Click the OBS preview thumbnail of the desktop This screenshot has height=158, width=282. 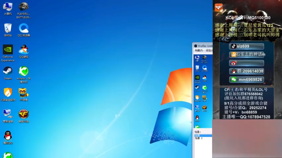pyautogui.click(x=203, y=91)
